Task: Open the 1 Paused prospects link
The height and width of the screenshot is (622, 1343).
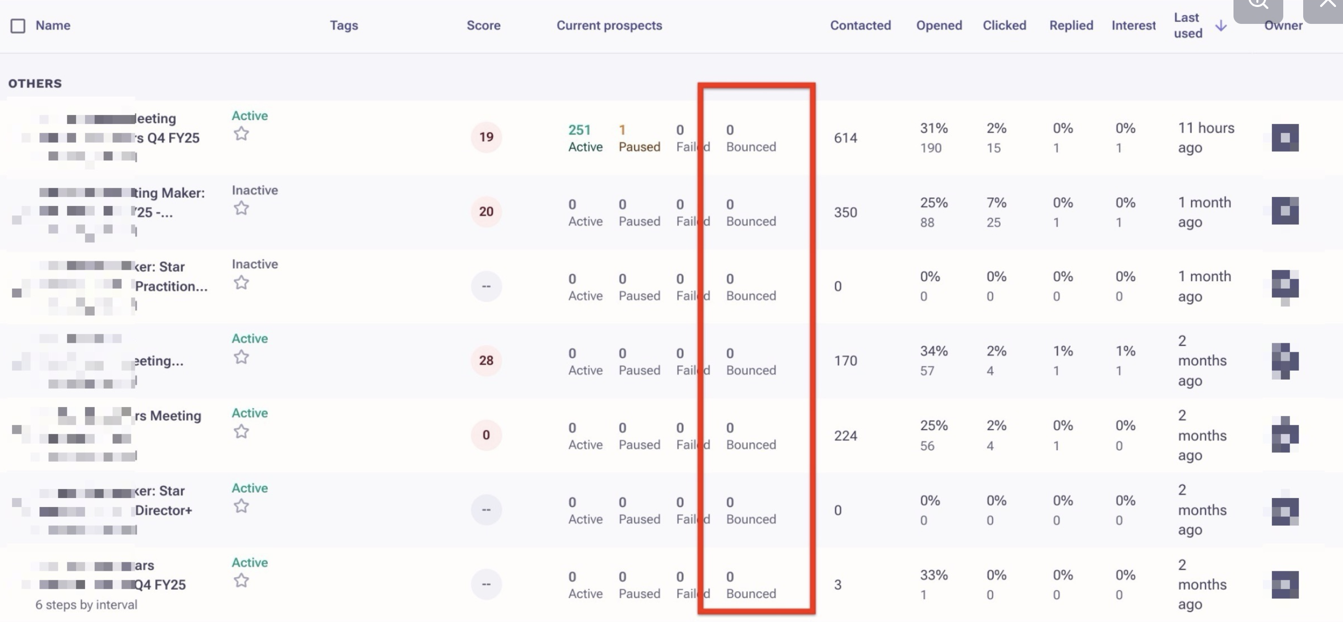Action: click(639, 138)
